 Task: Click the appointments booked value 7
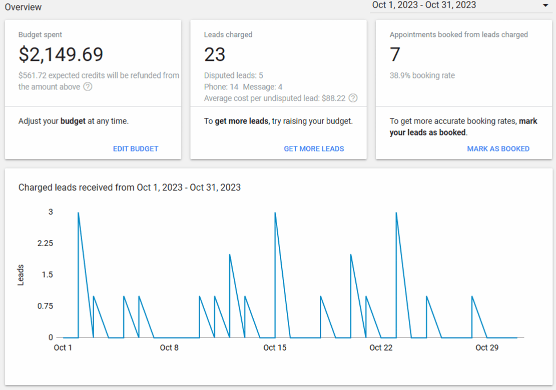pos(395,54)
